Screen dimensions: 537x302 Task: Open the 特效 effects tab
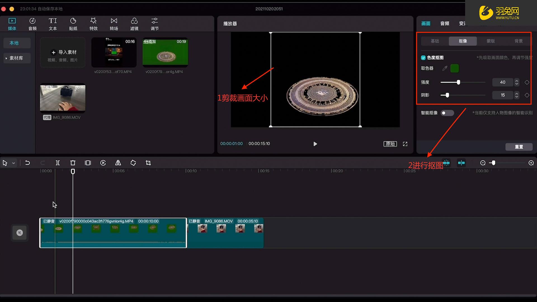(93, 24)
